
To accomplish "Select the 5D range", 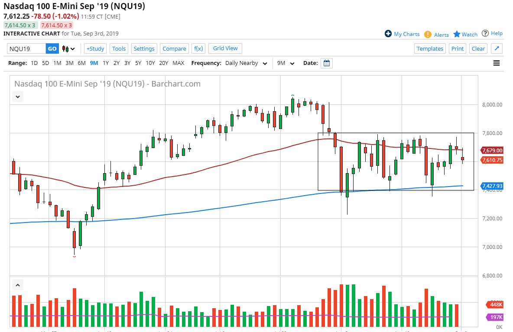I will click(x=45, y=63).
